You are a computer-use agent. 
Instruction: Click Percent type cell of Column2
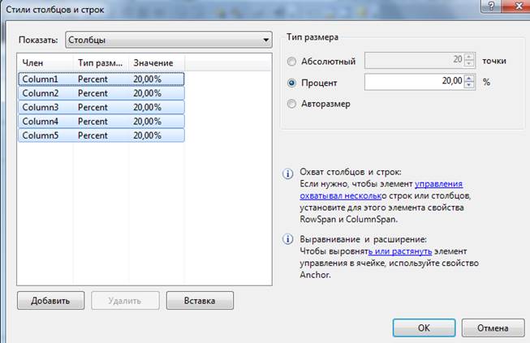click(93, 93)
